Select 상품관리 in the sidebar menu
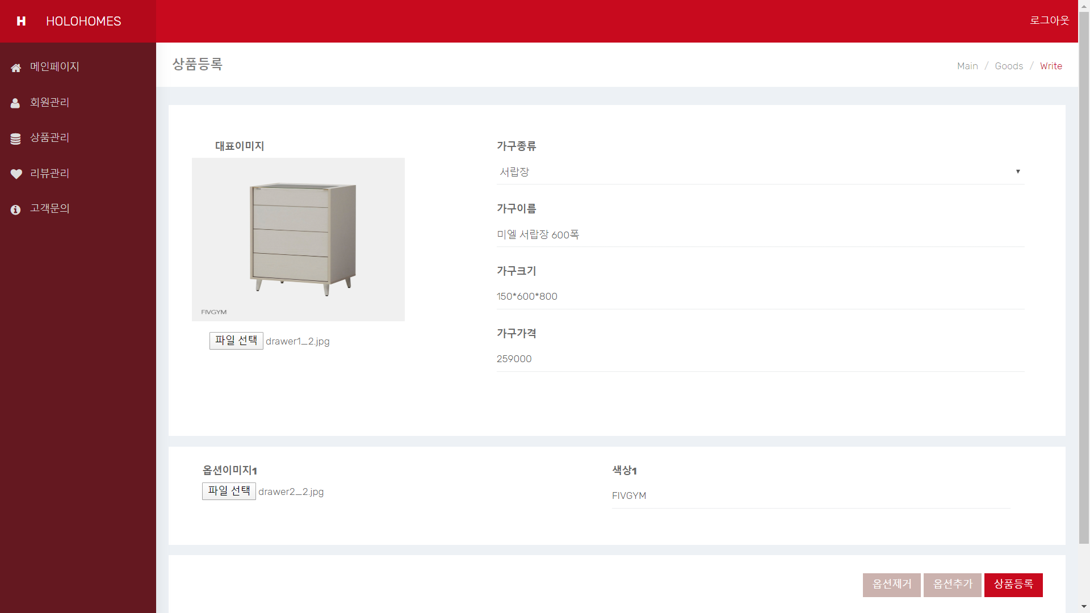Viewport: 1090px width, 613px height. tap(50, 138)
